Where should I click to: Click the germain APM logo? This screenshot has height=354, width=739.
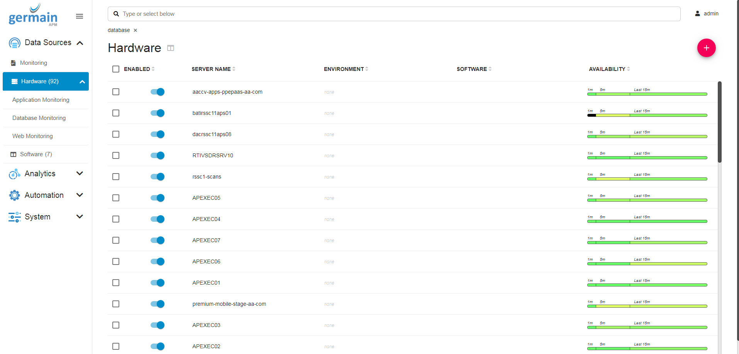33,15
